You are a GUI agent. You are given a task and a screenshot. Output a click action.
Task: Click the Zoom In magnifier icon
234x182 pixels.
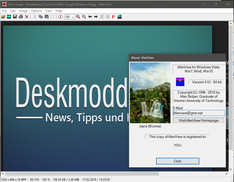78,16
